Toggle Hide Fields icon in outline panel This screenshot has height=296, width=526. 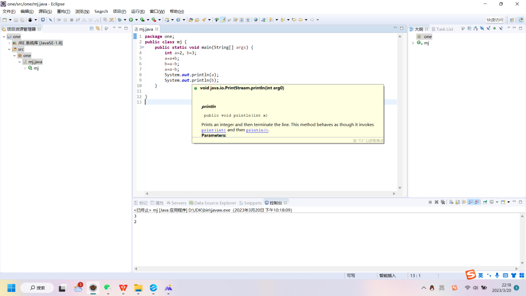tap(482, 28)
